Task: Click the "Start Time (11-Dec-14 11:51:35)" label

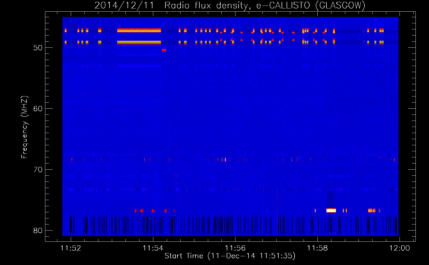Action: [x=230, y=256]
